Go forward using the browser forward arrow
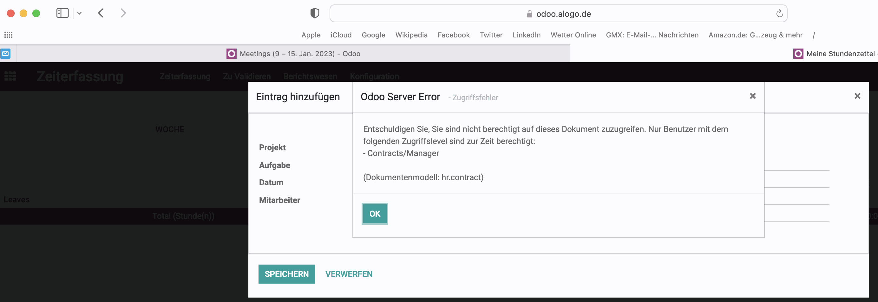This screenshot has width=878, height=302. [x=123, y=13]
